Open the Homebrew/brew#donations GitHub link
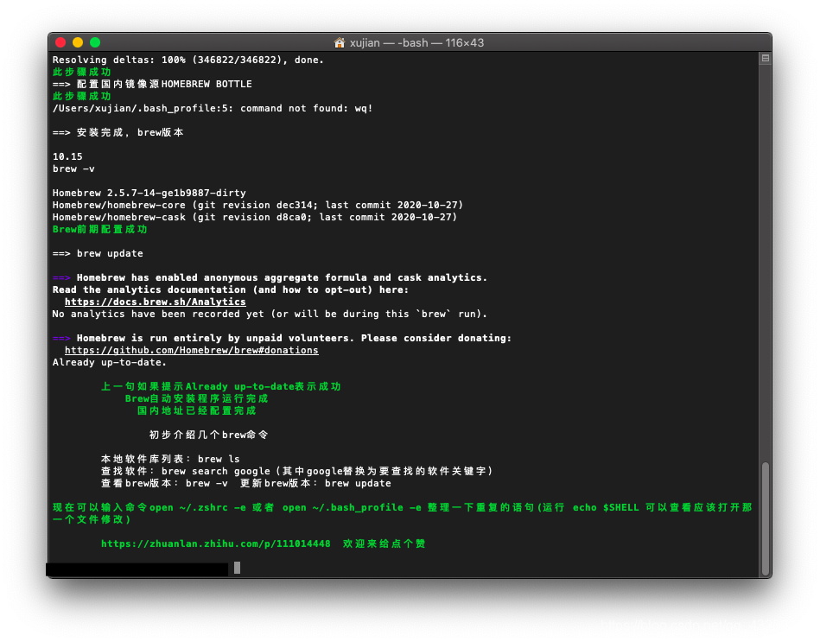Viewport: 820px width, 642px height. [192, 350]
